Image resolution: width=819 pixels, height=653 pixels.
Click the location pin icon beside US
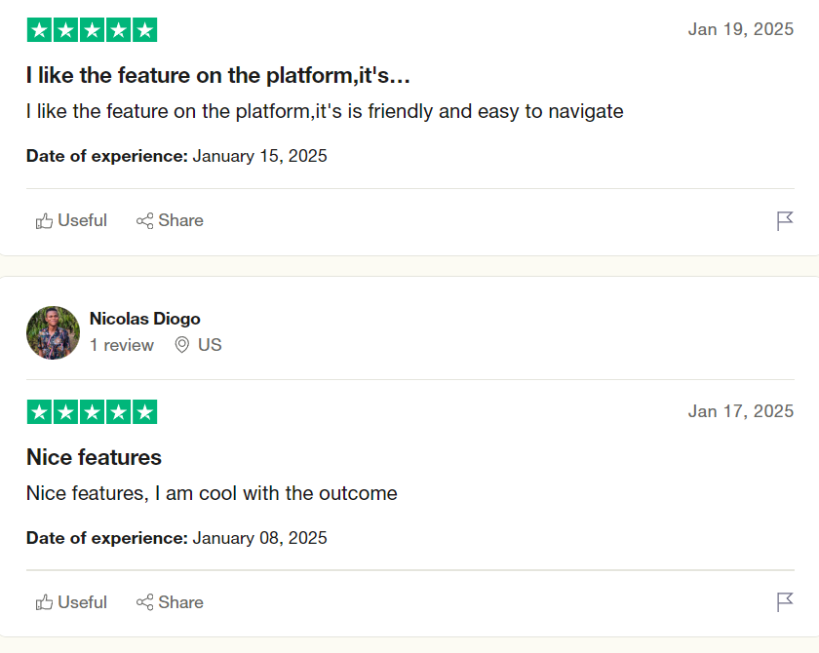tap(181, 345)
